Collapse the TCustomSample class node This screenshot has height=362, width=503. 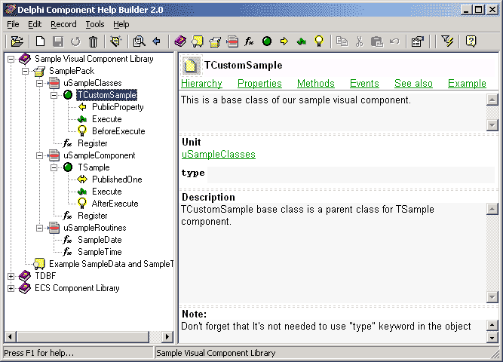click(x=54, y=95)
